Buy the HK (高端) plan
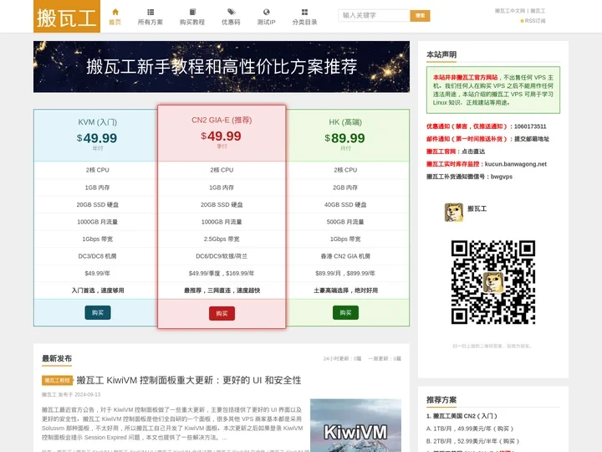 345,313
